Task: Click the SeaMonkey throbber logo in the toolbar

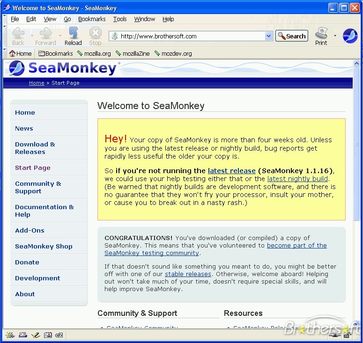Action: click(x=350, y=36)
